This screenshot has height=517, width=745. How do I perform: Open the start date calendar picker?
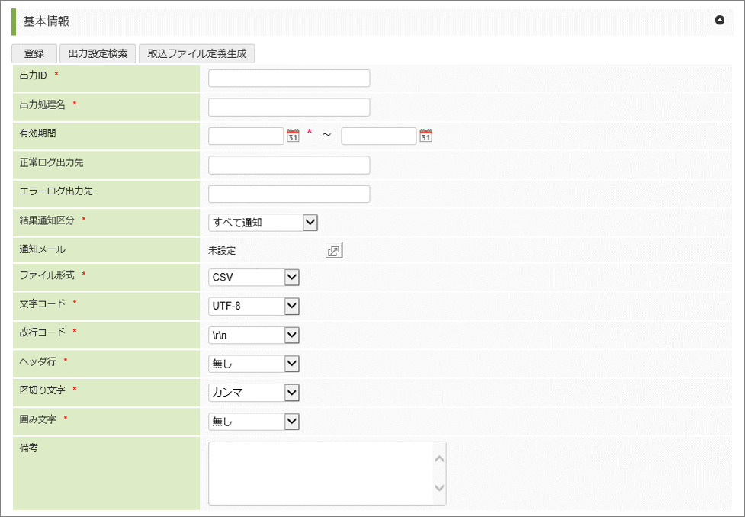pyautogui.click(x=293, y=136)
